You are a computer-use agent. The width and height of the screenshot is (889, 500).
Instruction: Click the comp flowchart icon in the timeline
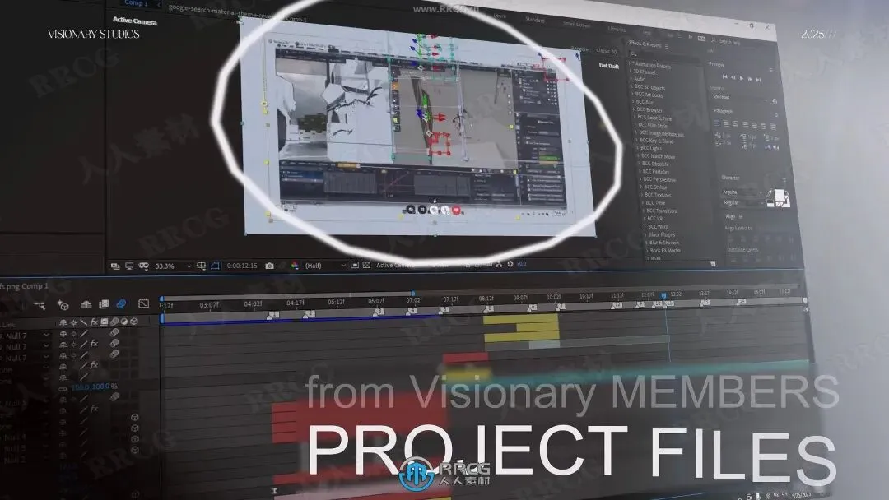40,306
